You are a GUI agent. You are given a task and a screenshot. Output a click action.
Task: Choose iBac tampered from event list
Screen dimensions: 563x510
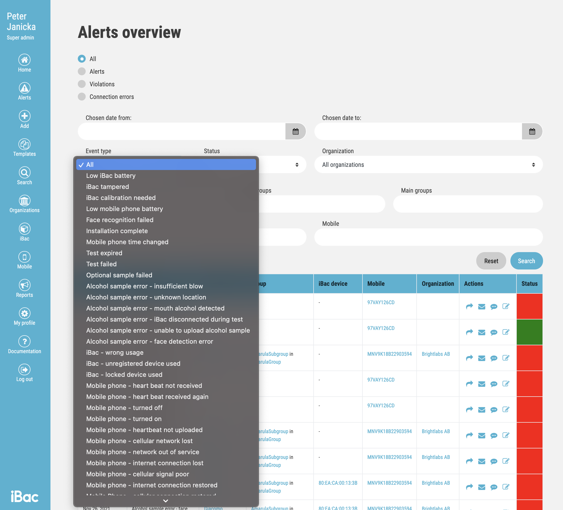108,187
